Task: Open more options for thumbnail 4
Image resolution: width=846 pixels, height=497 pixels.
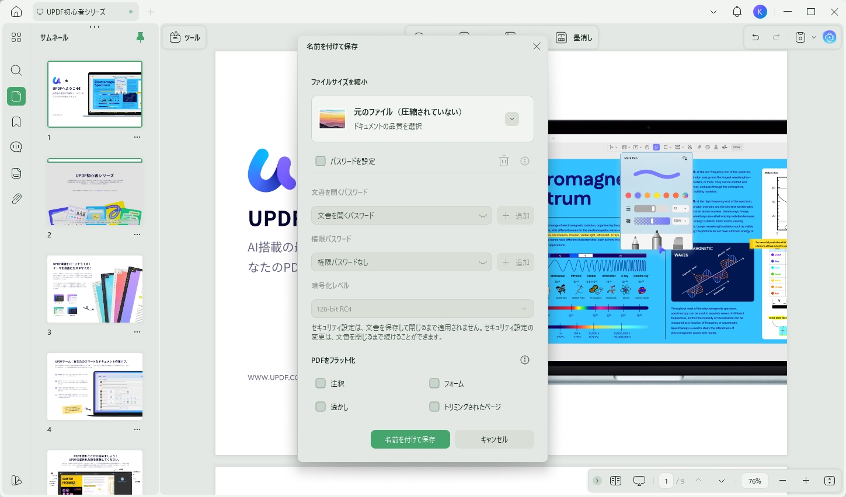Action: (x=137, y=430)
